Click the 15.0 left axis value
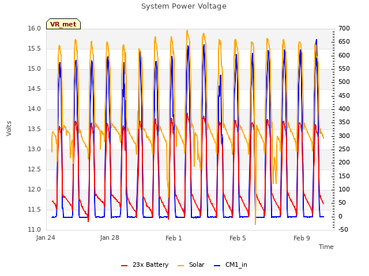Image resolution: width=369 pixels, height=276 pixels. (35, 69)
